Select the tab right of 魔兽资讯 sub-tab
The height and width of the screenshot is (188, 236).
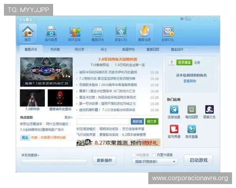[x=55, y=49]
